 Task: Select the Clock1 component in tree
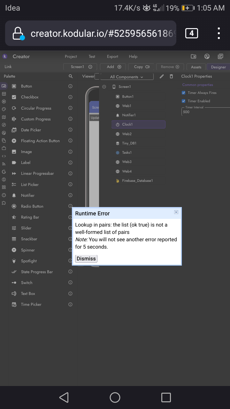coord(138,124)
